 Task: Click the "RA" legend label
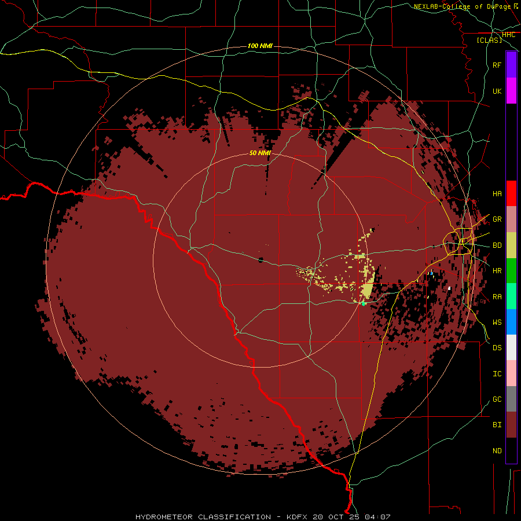point(497,297)
